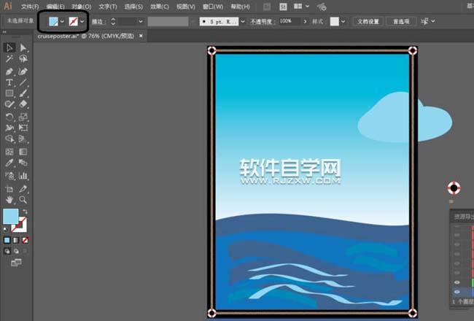Viewport: 474px width, 321px height.
Task: Select the Rectangle tool
Action: coord(9,93)
